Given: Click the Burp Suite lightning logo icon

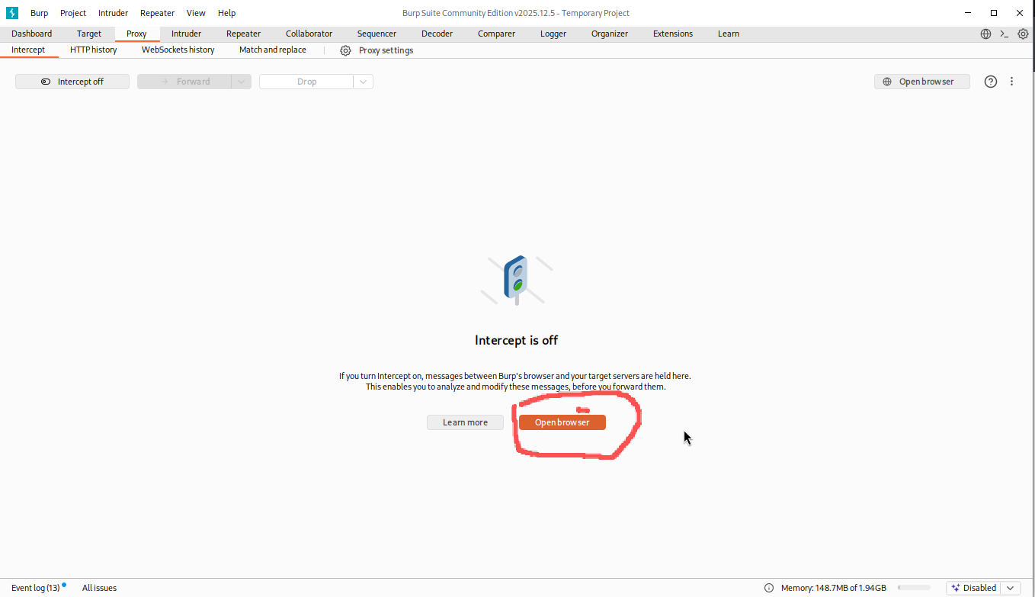Looking at the screenshot, I should click(x=12, y=13).
